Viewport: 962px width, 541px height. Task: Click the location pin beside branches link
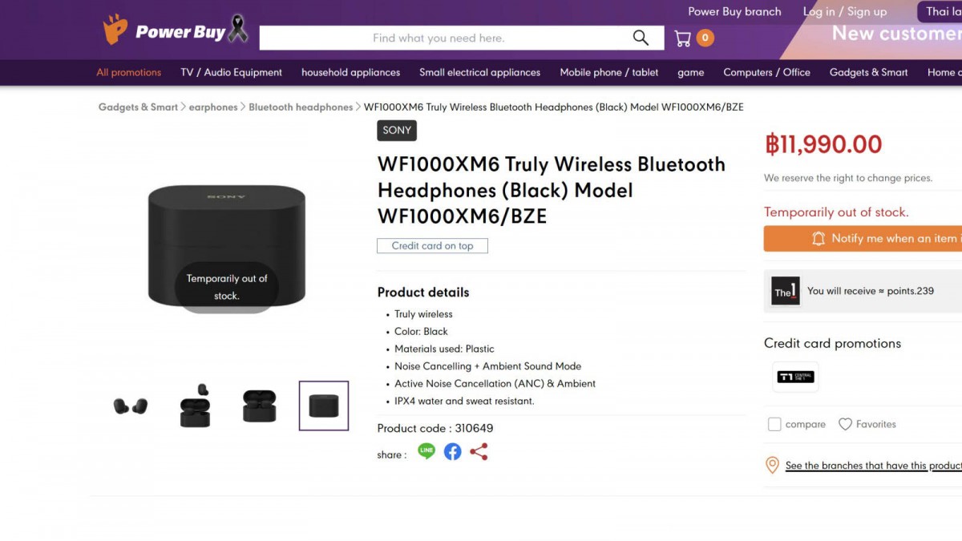coord(772,465)
